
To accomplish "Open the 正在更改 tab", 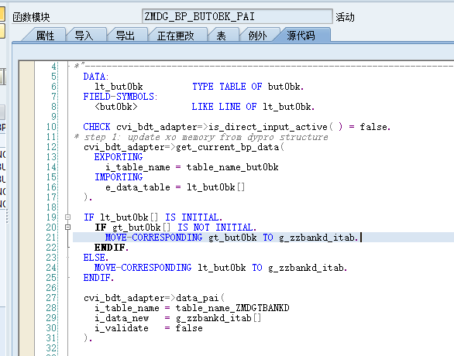I will (x=175, y=36).
